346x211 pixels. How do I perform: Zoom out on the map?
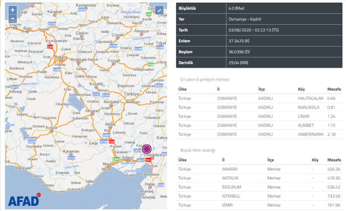pyautogui.click(x=13, y=18)
